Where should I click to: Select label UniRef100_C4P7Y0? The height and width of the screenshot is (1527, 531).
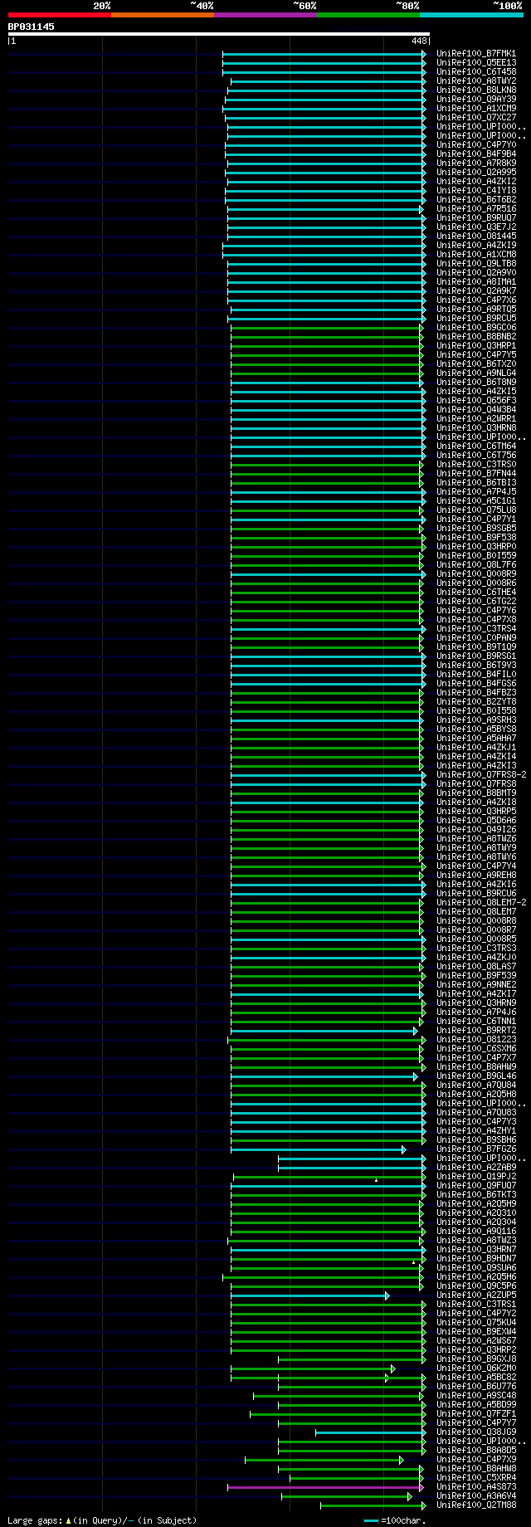click(476, 144)
